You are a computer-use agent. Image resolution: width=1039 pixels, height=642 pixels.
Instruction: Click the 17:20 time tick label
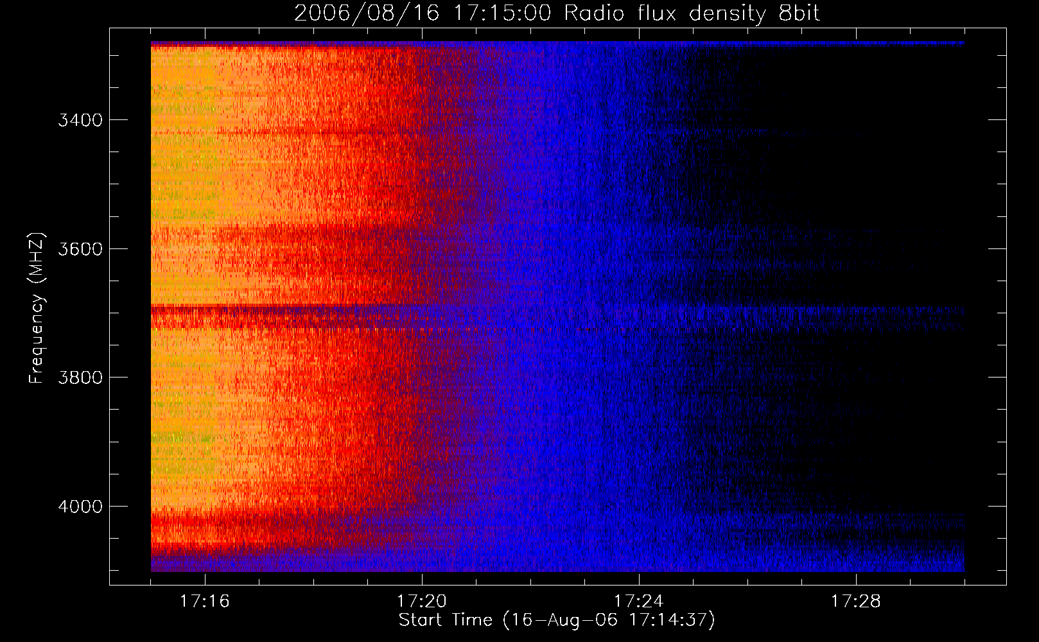pyautogui.click(x=421, y=602)
